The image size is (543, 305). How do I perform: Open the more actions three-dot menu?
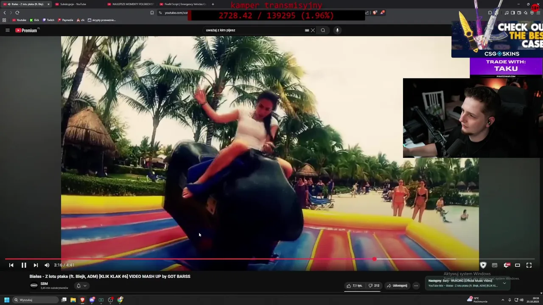pos(416,286)
